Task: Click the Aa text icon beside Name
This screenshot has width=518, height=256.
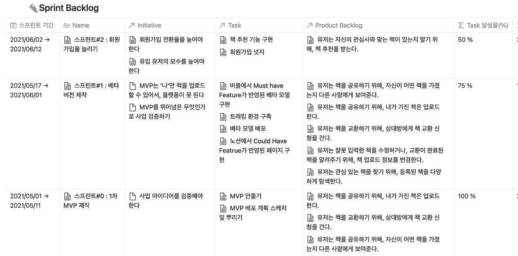Action: click(67, 25)
